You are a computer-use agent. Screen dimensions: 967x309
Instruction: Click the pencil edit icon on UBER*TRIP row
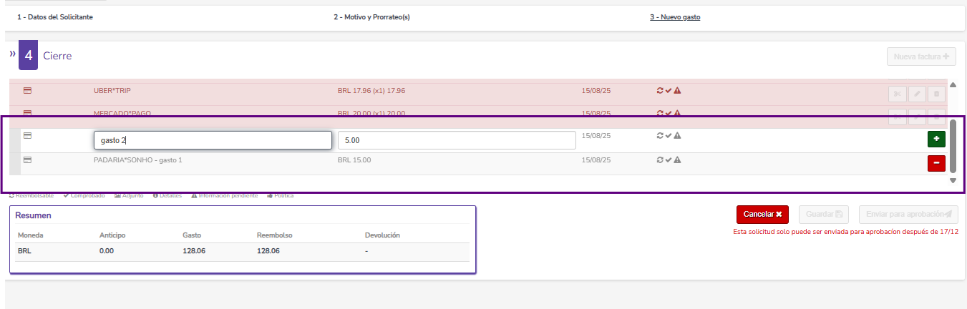[917, 94]
